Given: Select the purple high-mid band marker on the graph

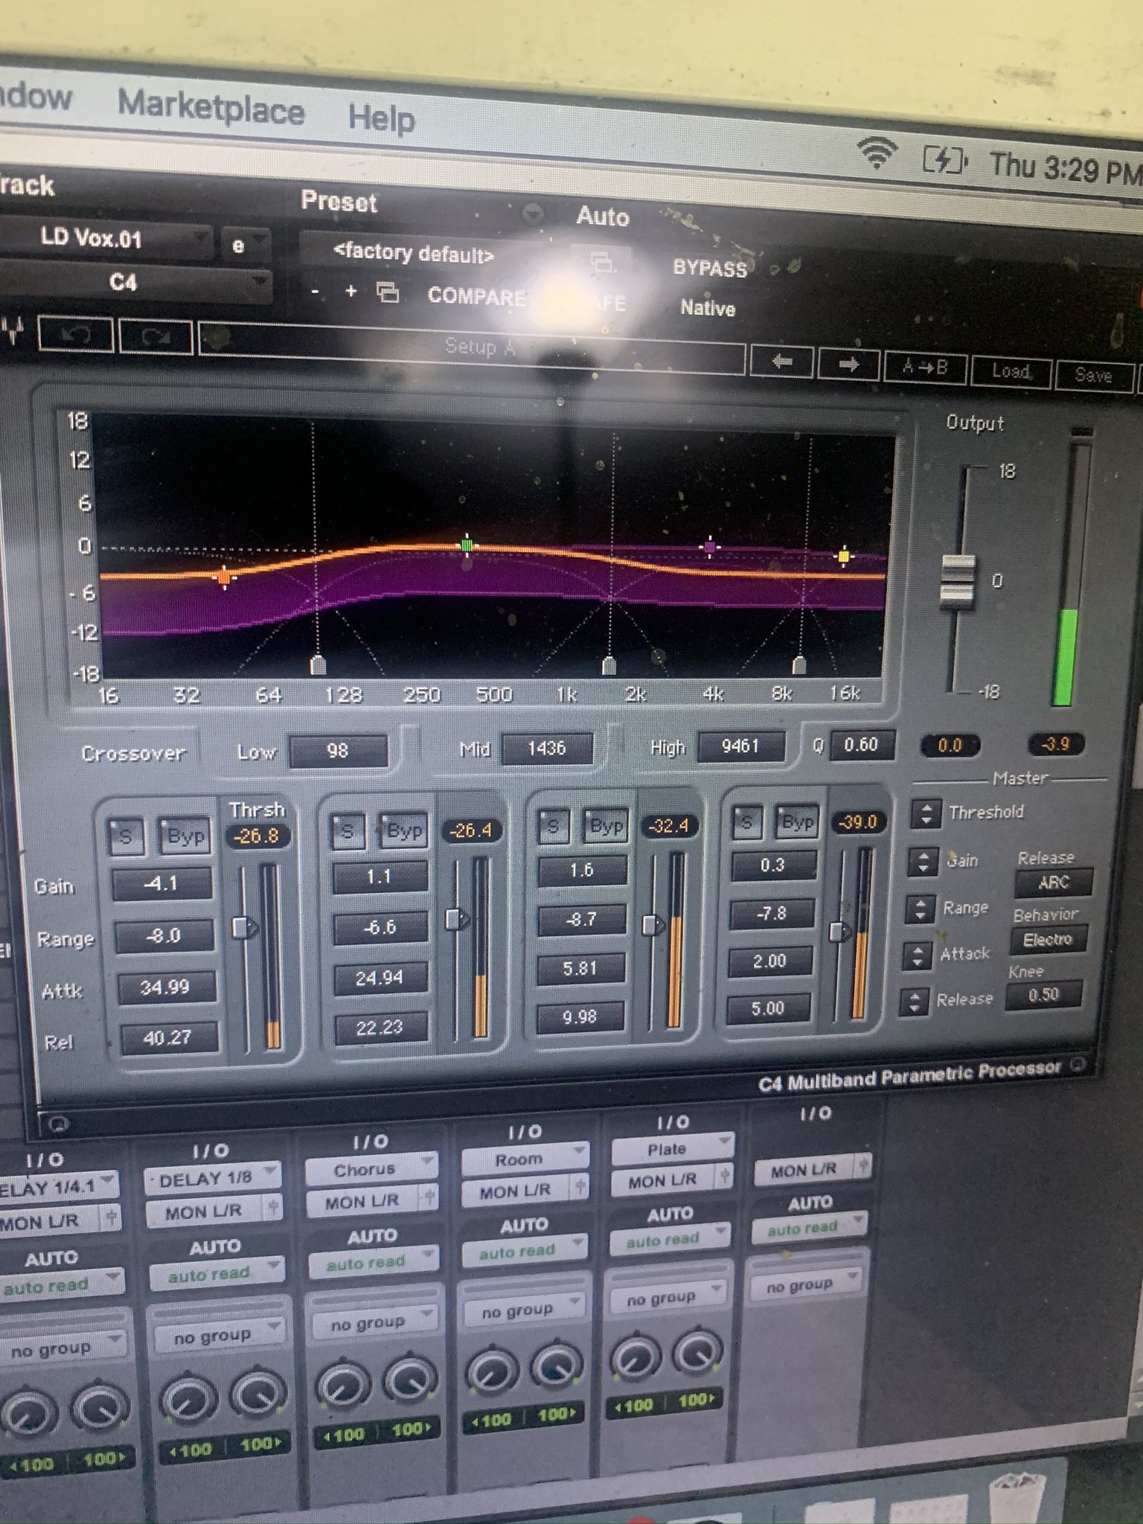Looking at the screenshot, I should tap(711, 548).
